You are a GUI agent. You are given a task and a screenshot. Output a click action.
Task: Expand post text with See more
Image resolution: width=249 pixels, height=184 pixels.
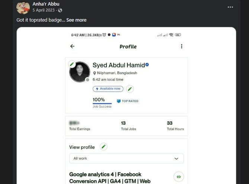[76, 20]
